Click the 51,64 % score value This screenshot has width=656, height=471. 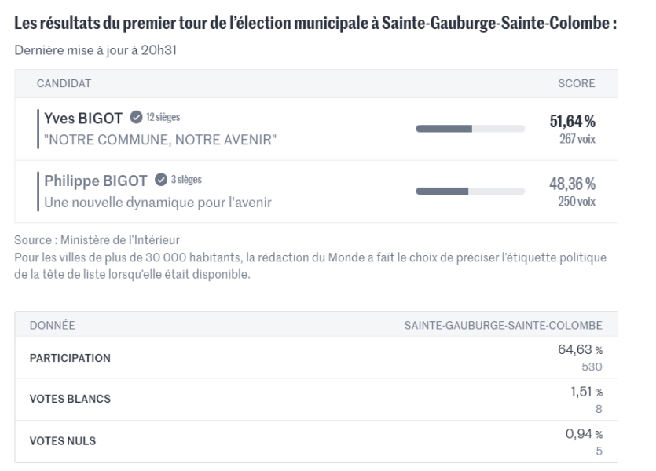(x=571, y=121)
